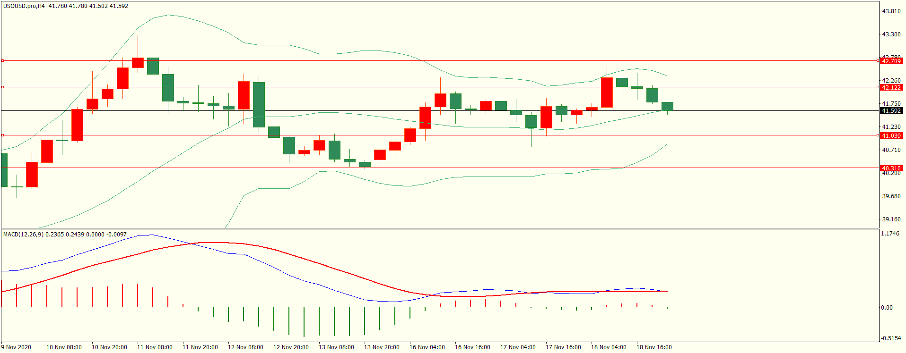Select the red 42.709 price level tag

coord(891,61)
